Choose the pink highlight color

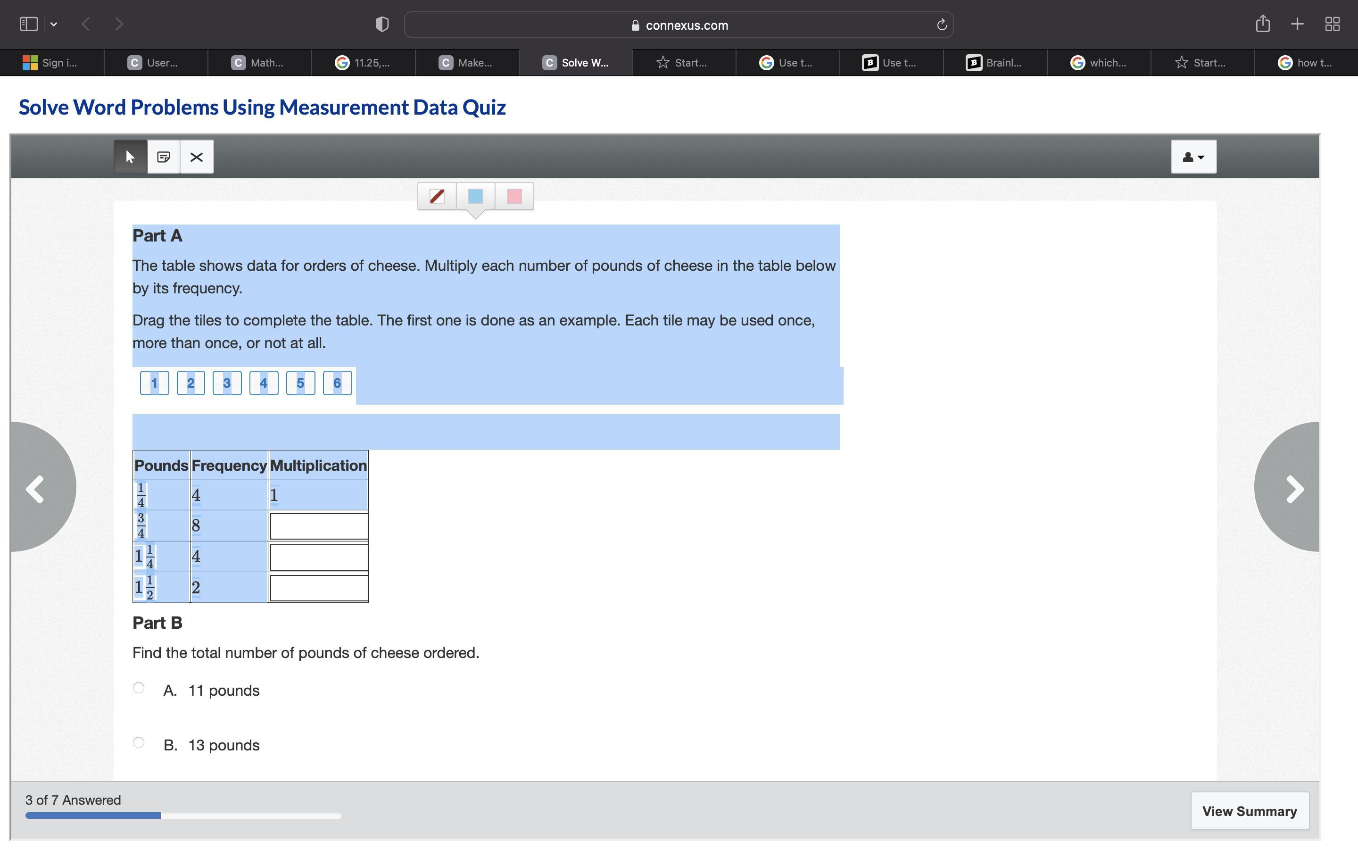514,196
